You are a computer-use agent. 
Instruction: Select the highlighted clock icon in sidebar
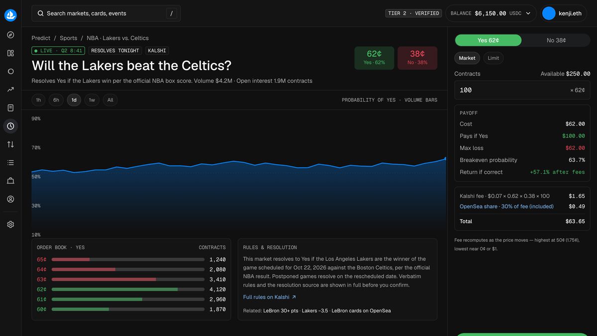[x=10, y=126]
